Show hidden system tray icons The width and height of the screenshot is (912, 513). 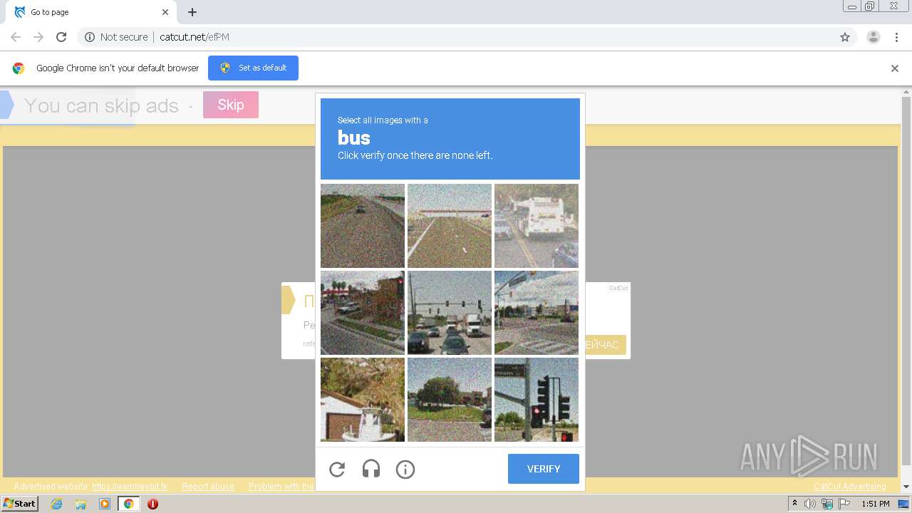(795, 504)
